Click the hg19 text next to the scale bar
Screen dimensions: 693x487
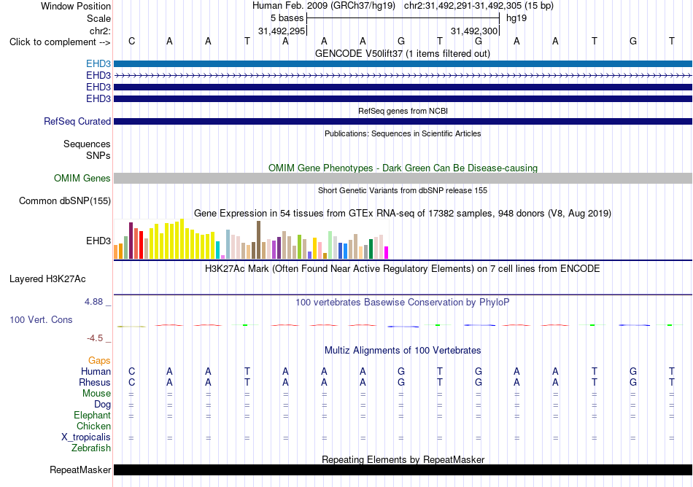516,18
